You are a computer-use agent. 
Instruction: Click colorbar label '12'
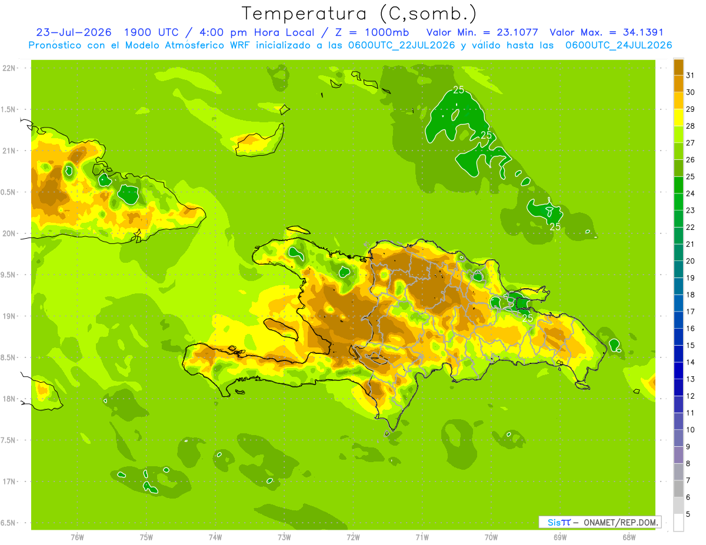coord(691,396)
